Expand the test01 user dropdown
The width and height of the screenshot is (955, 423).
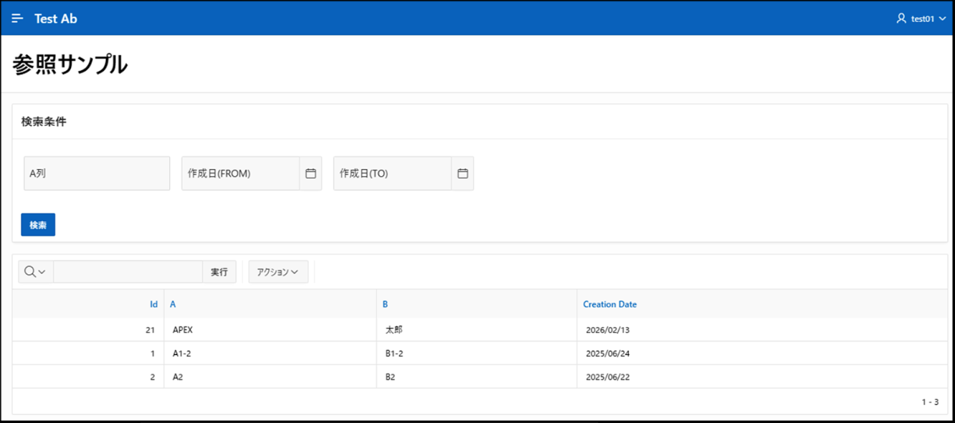coord(941,19)
